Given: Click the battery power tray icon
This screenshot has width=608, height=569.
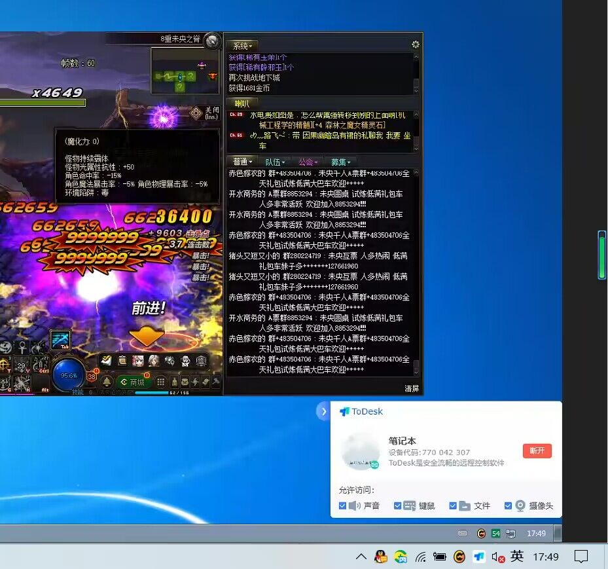Looking at the screenshot, I should pos(440,557).
